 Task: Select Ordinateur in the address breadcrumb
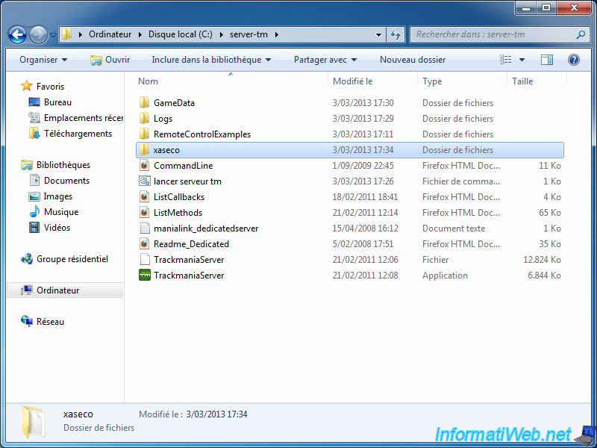(110, 34)
